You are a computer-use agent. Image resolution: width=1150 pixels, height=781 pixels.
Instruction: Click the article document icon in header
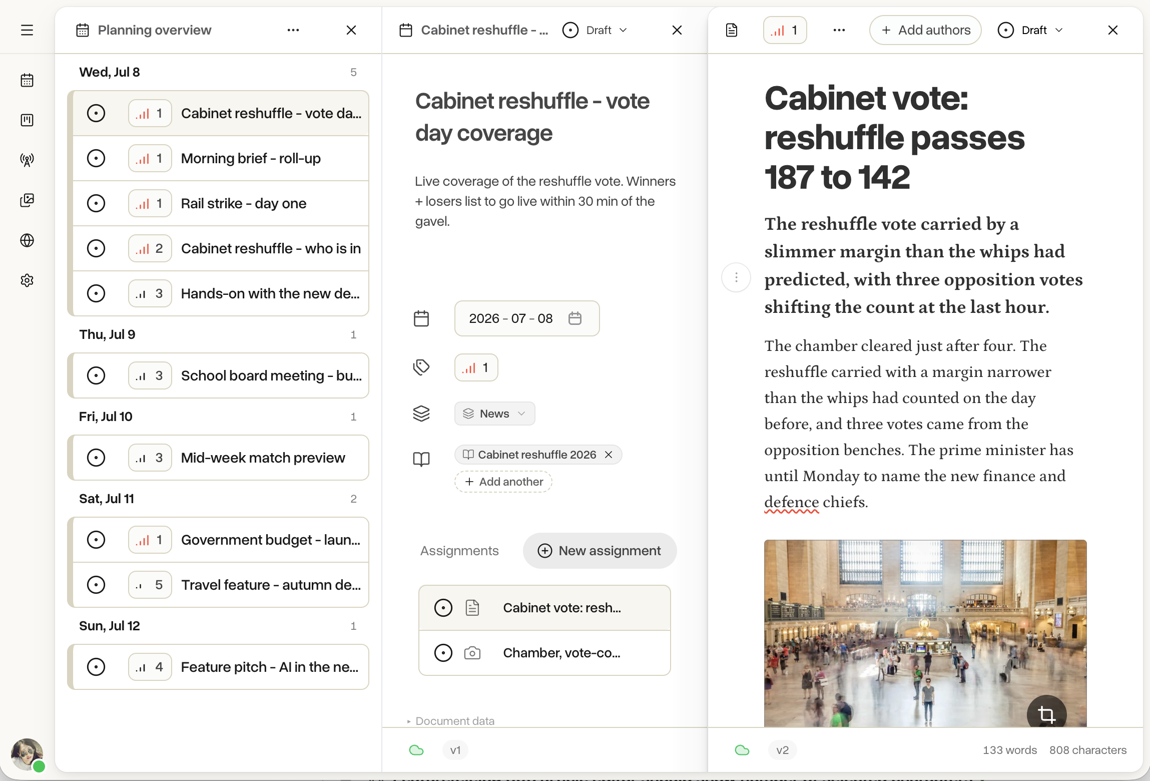(732, 30)
